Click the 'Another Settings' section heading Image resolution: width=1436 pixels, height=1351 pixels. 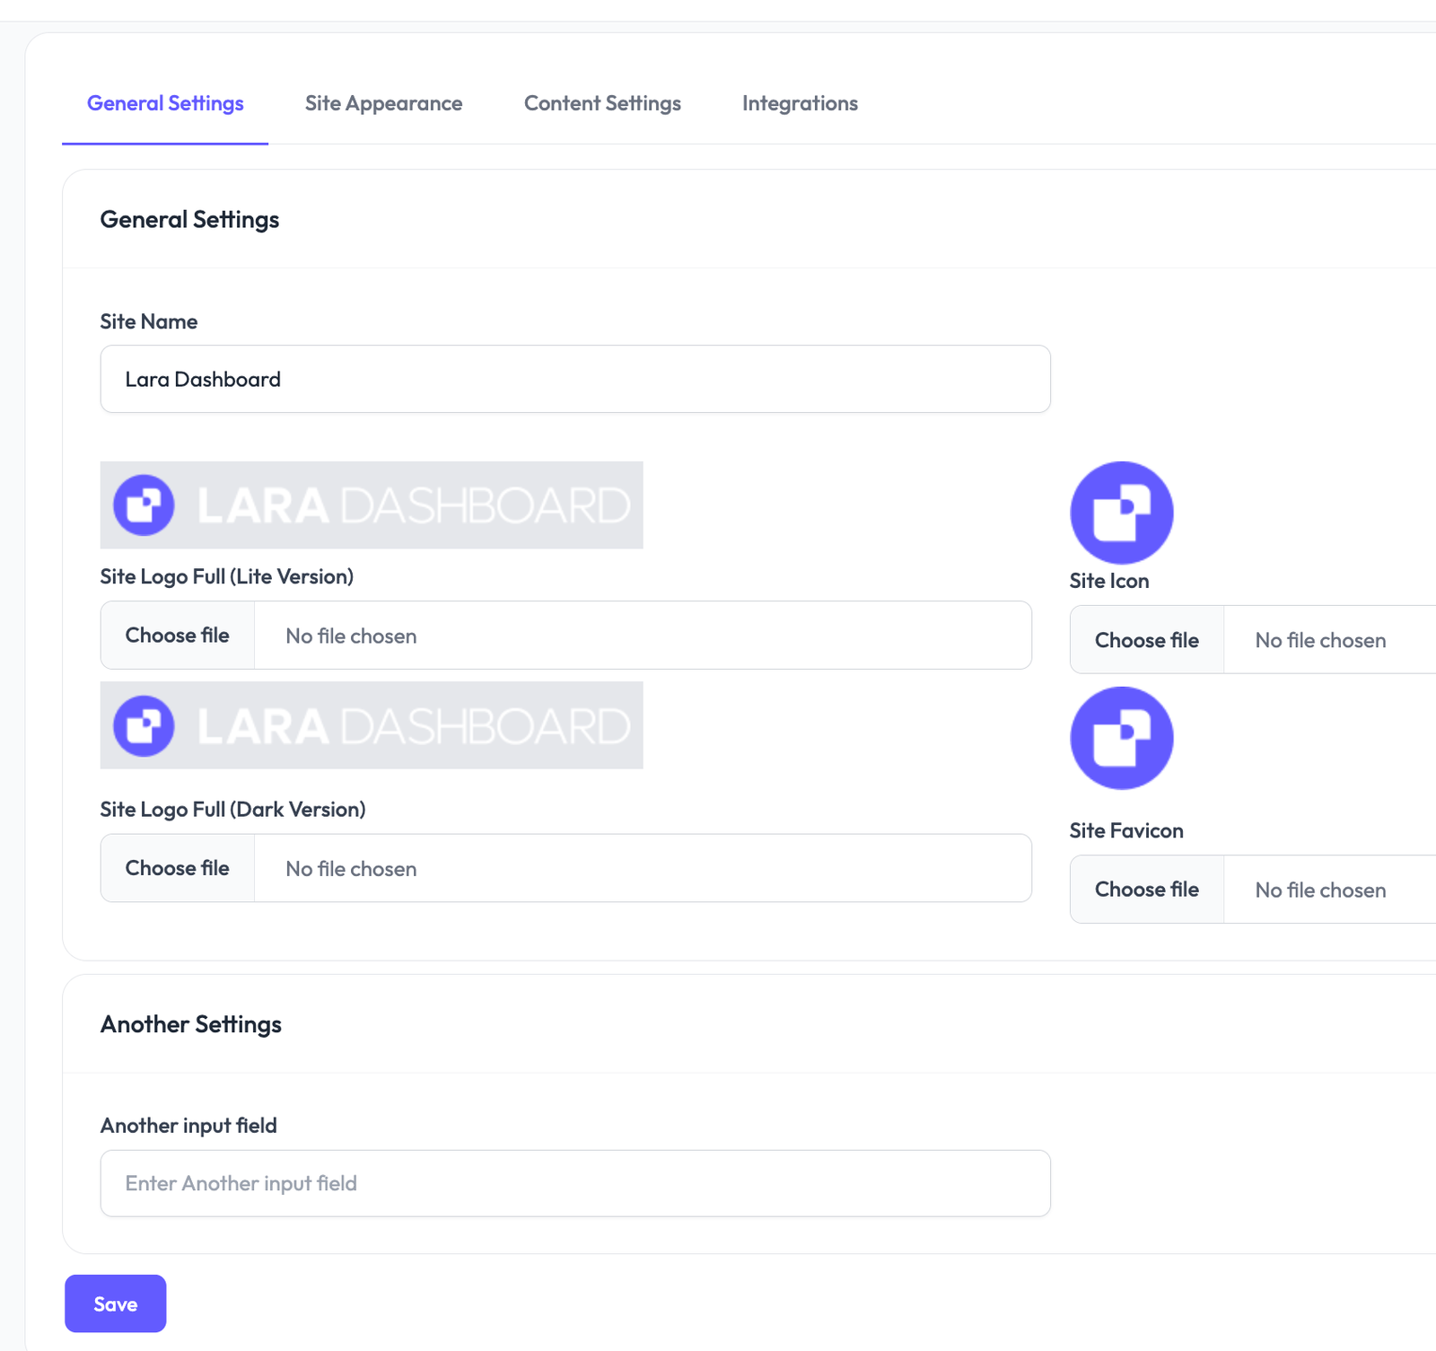(191, 1024)
